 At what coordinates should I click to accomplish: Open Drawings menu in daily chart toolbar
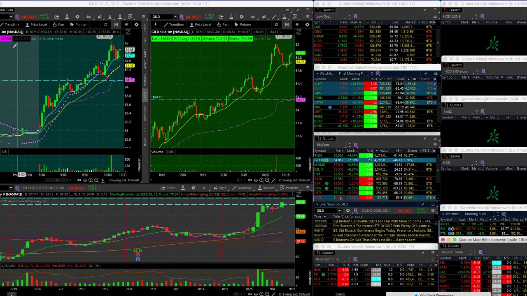point(242,188)
